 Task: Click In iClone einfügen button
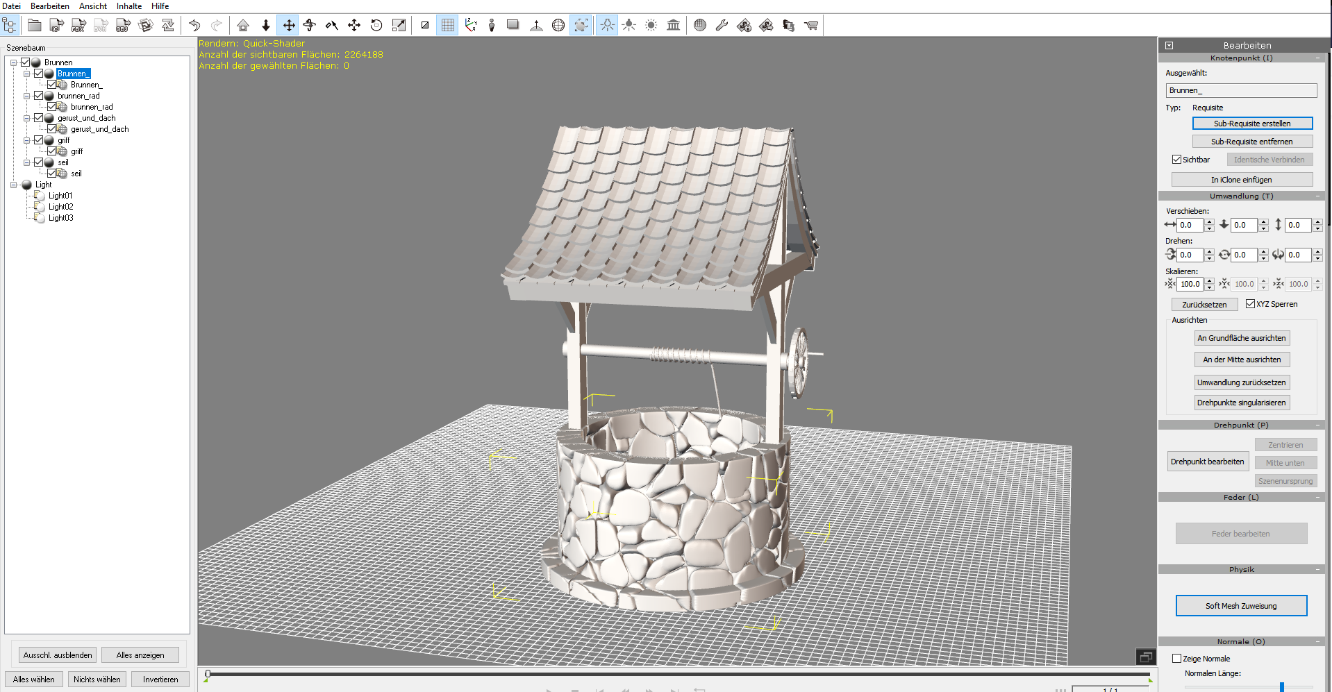(x=1242, y=180)
